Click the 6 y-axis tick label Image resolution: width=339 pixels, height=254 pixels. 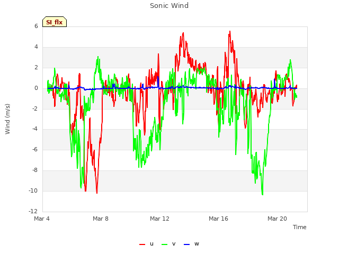pos(36,26)
